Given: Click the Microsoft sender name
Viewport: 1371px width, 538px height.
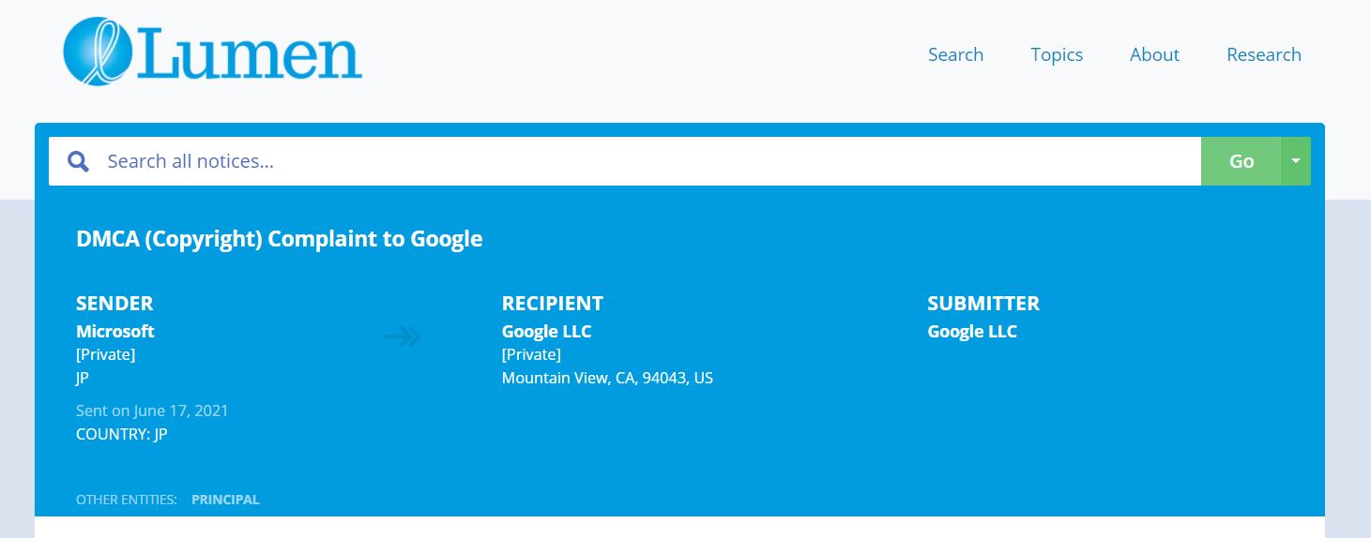Looking at the screenshot, I should [x=115, y=332].
